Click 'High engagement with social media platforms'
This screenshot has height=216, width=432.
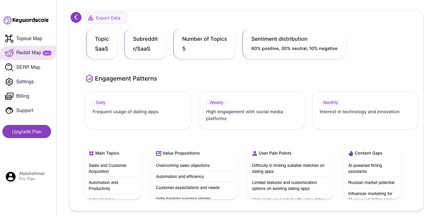click(x=245, y=115)
